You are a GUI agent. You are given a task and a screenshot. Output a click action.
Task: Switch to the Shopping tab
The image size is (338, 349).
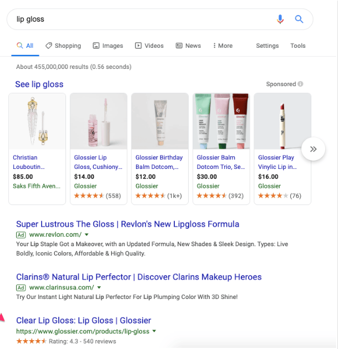click(x=63, y=46)
